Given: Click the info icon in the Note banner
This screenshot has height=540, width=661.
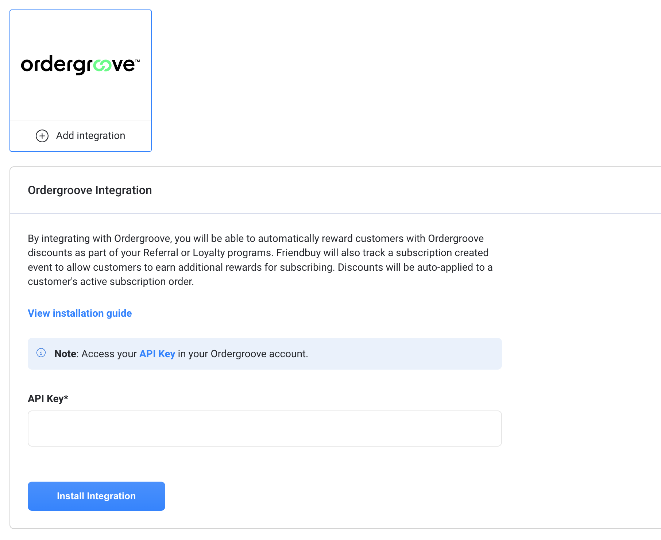Looking at the screenshot, I should pos(41,353).
